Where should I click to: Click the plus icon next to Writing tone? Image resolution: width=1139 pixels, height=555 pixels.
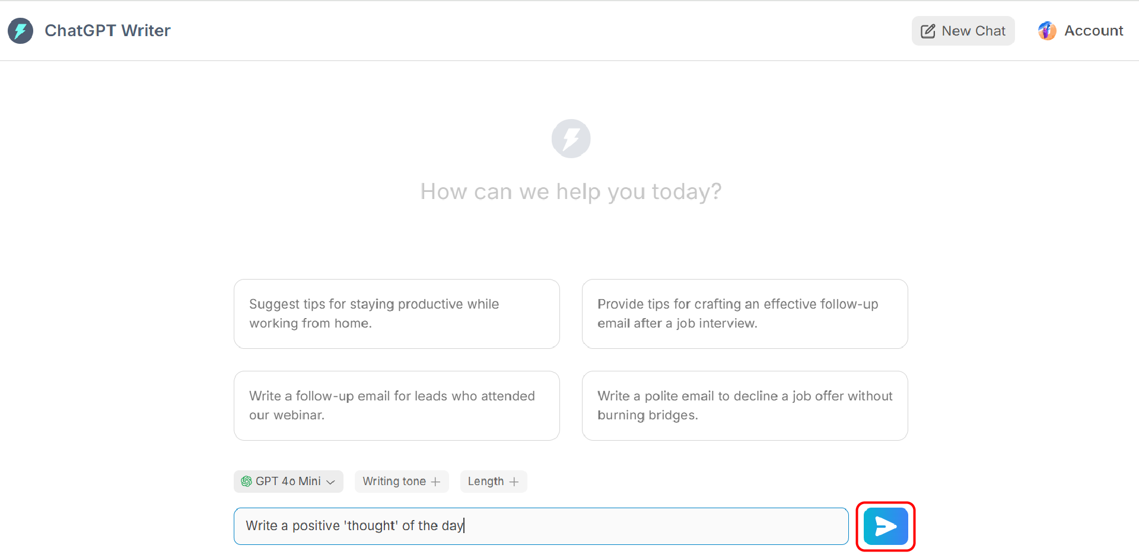point(436,482)
